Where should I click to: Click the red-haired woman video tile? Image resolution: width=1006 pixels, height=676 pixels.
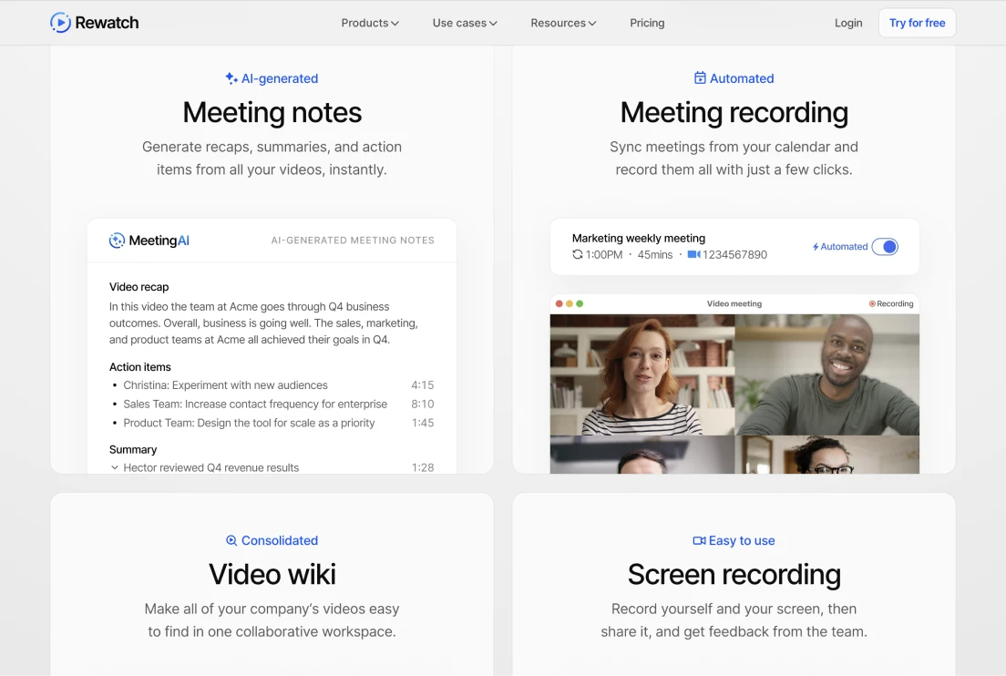click(x=642, y=374)
